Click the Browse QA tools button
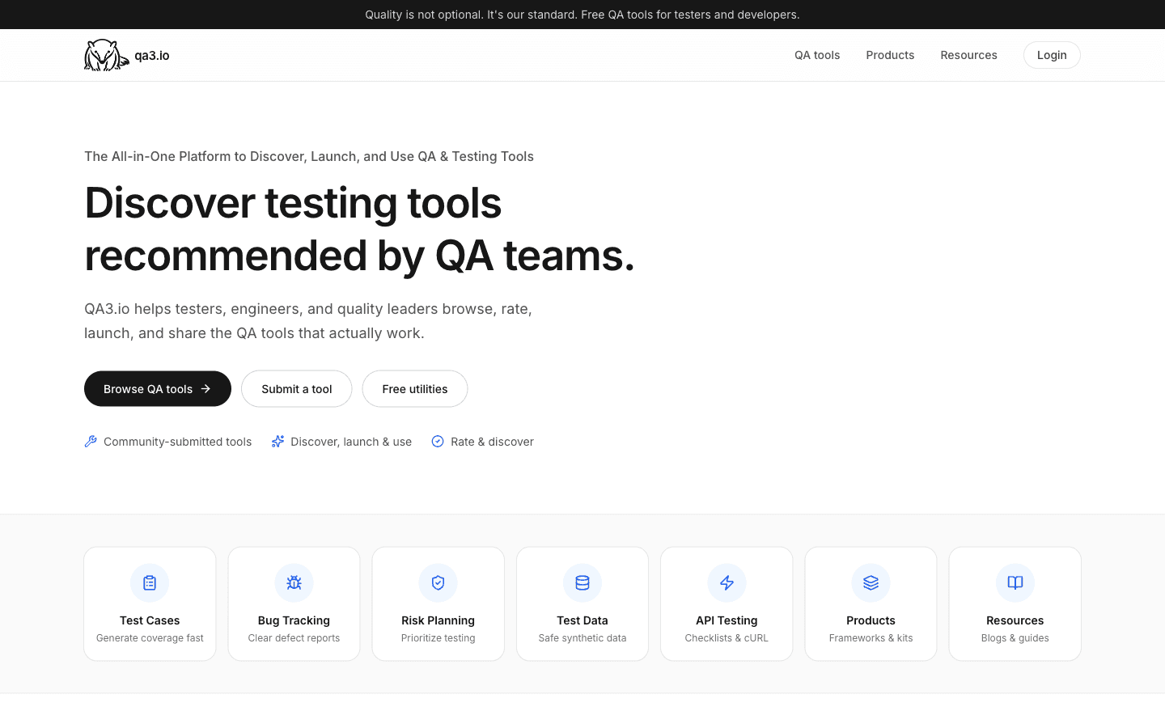Image resolution: width=1165 pixels, height=728 pixels. click(158, 389)
